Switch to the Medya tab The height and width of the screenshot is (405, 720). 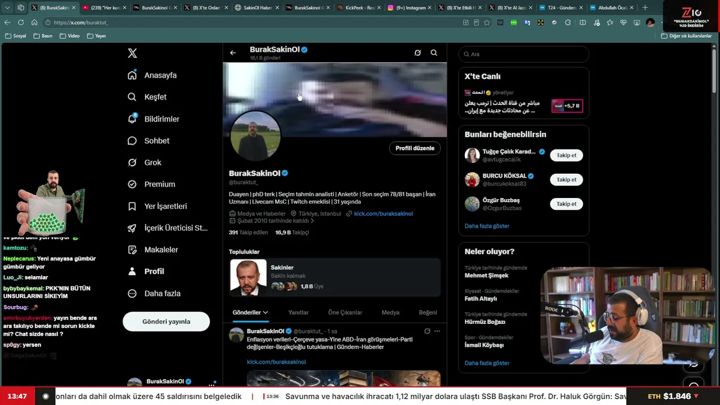[x=390, y=313]
